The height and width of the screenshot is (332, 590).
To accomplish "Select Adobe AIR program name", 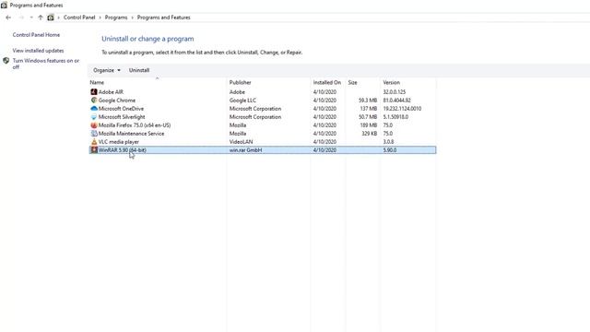I will click(x=111, y=92).
